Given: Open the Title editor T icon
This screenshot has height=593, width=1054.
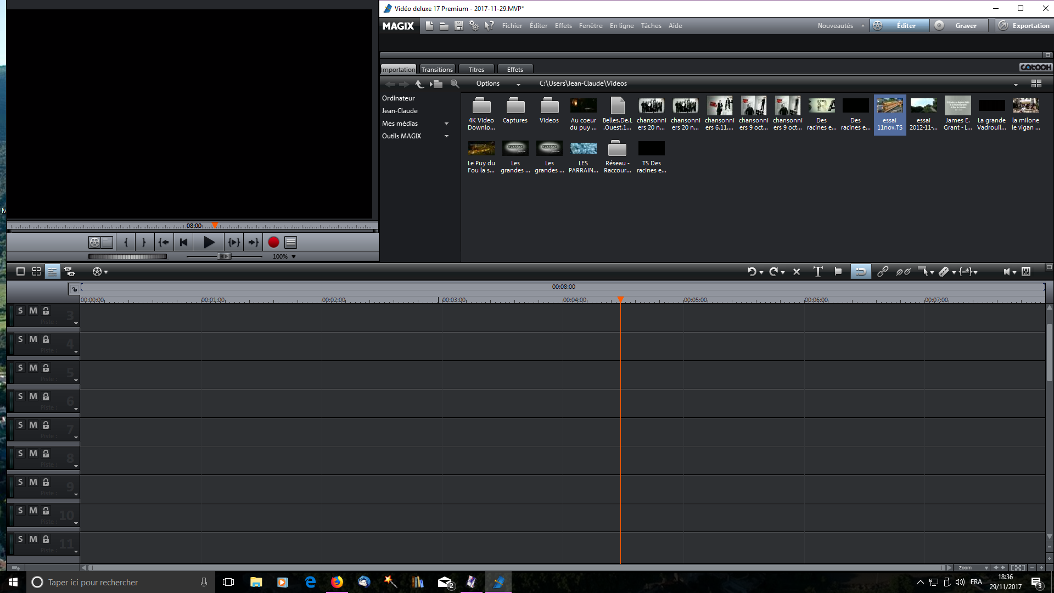Looking at the screenshot, I should [x=817, y=271].
